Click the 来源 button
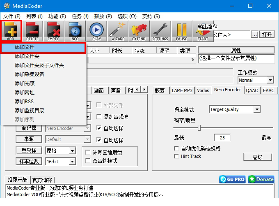This screenshot has height=206, width=279. click(29, 139)
